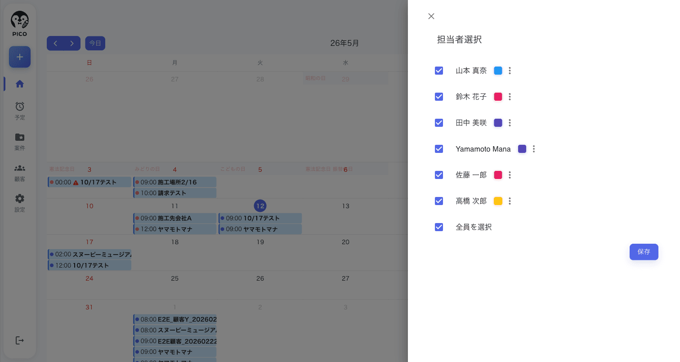Click the plus create button in sidebar
Screen dimensions: 680x362
20,57
